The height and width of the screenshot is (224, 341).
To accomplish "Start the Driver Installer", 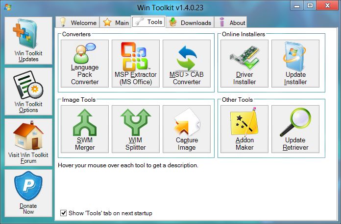I will pos(244,64).
